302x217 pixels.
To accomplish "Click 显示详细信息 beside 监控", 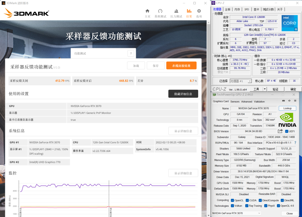I will click(183, 173).
